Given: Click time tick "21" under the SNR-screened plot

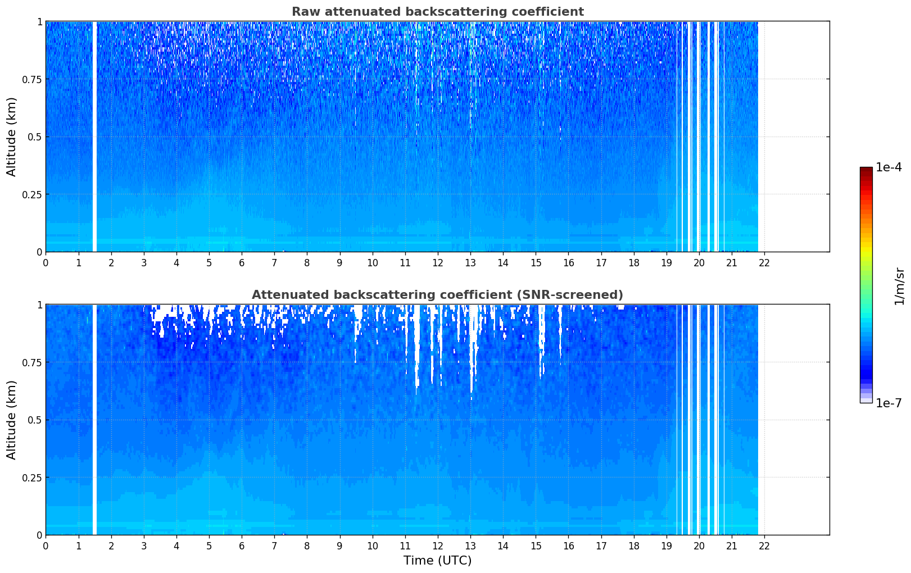Looking at the screenshot, I should click(732, 545).
